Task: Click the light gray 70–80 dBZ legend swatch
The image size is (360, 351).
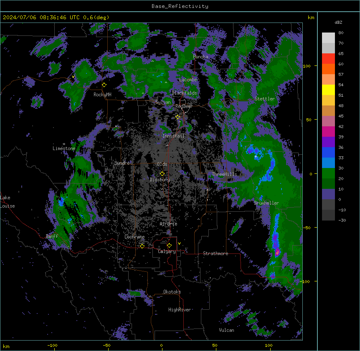Action: [328, 38]
